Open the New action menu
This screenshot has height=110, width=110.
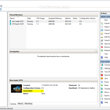click(x=106, y=20)
